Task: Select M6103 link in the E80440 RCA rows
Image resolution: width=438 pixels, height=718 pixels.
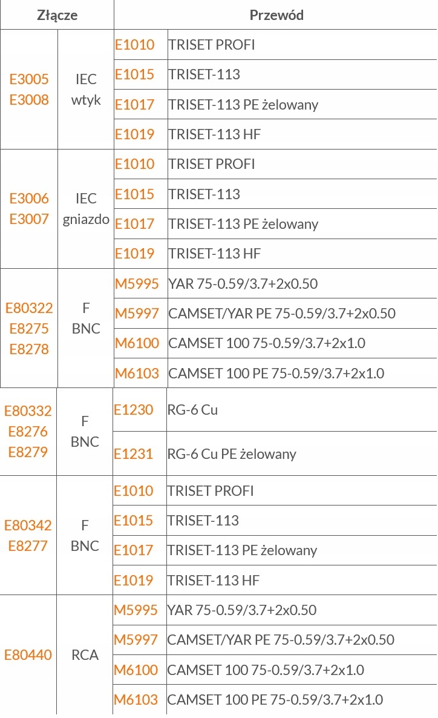Action: 136,700
